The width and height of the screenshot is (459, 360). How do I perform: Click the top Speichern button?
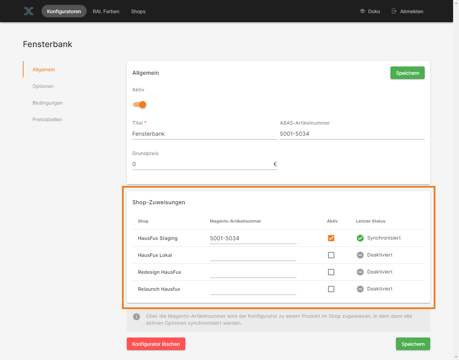(407, 73)
